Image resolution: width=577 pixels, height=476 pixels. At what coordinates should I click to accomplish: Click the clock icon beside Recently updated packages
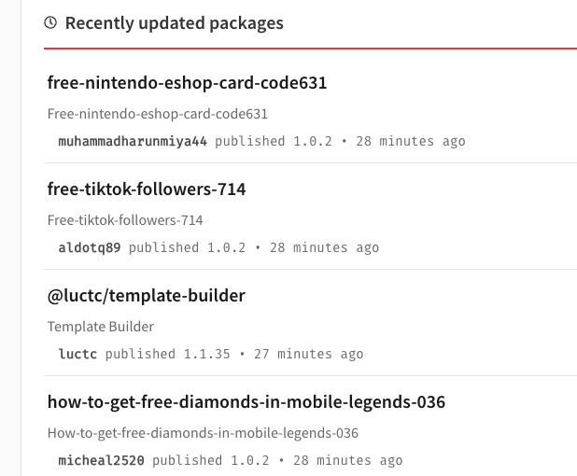(50, 22)
